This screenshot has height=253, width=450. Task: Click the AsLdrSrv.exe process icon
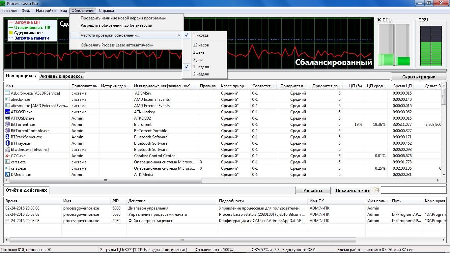(8, 93)
